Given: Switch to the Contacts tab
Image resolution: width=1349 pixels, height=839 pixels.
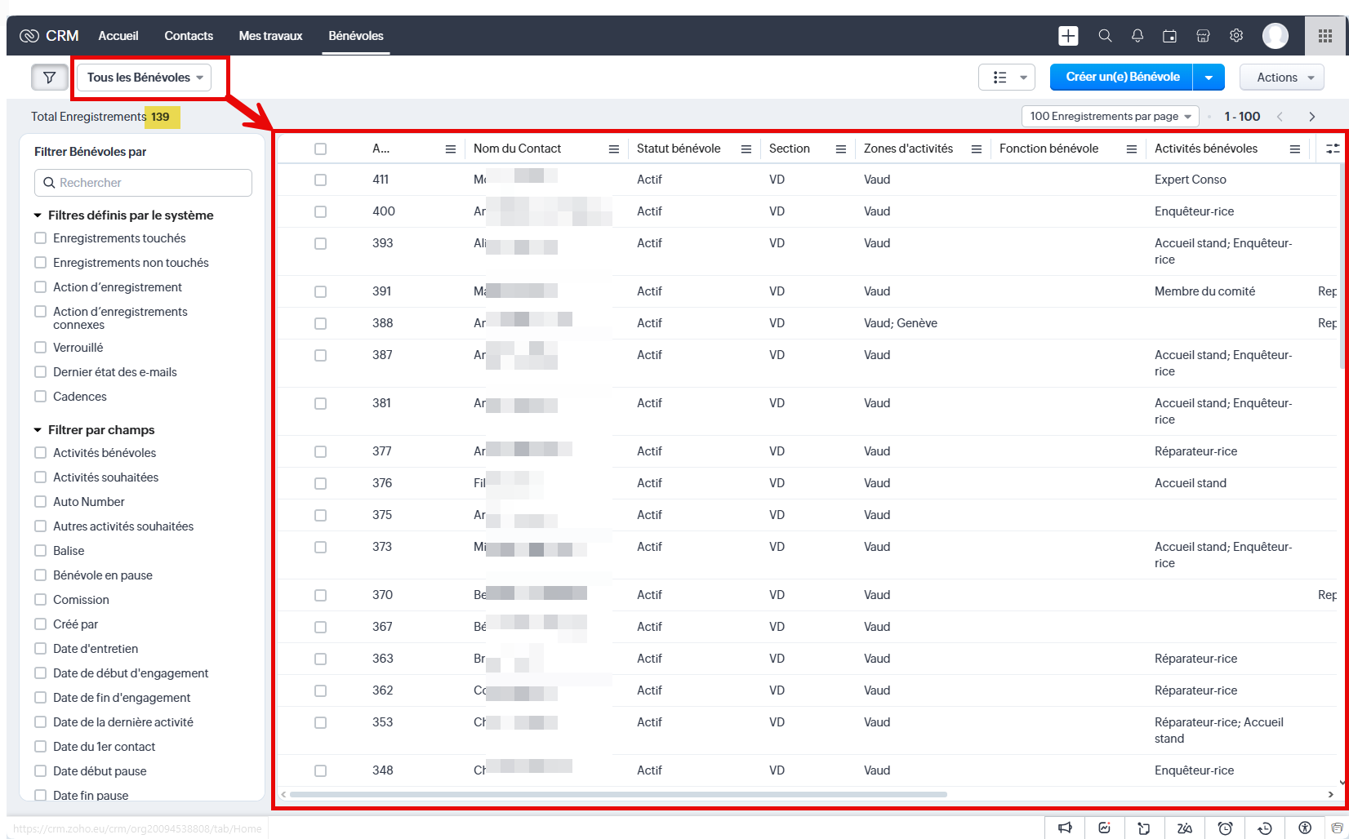Looking at the screenshot, I should coord(189,36).
